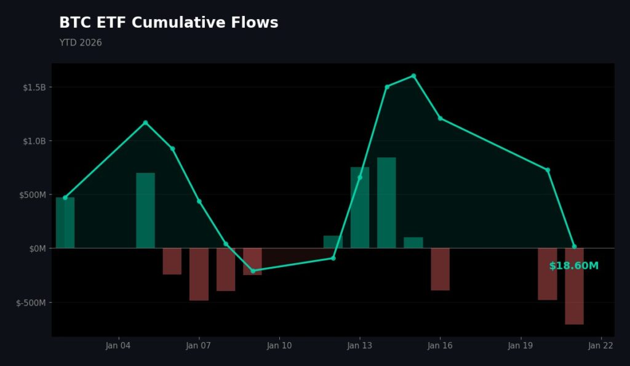
Task: Click the $-500M y-axis label
Action: (x=31, y=303)
